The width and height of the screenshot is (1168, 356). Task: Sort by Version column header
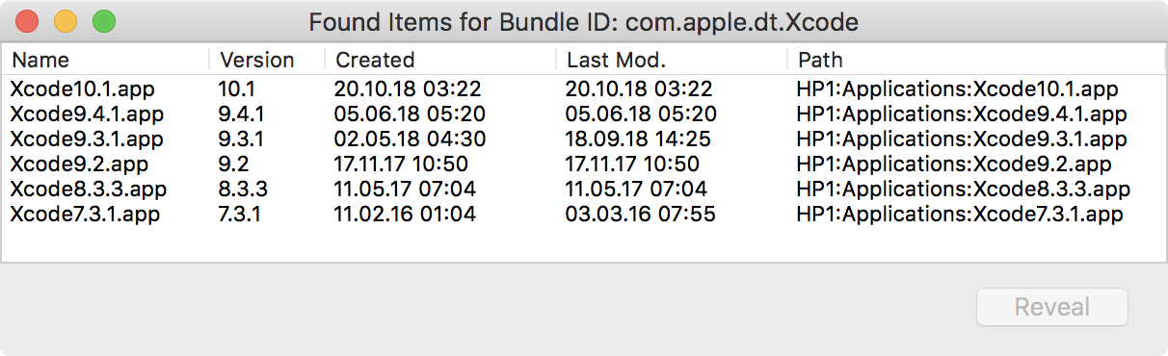point(267,60)
